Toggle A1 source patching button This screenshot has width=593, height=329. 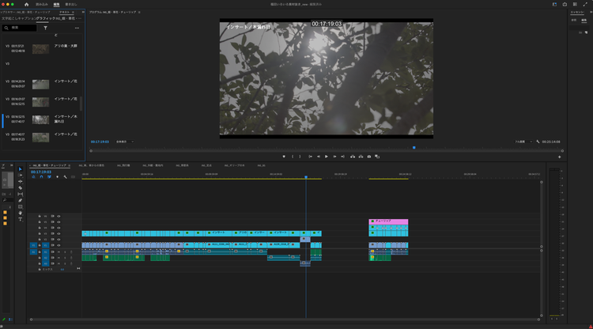point(33,251)
